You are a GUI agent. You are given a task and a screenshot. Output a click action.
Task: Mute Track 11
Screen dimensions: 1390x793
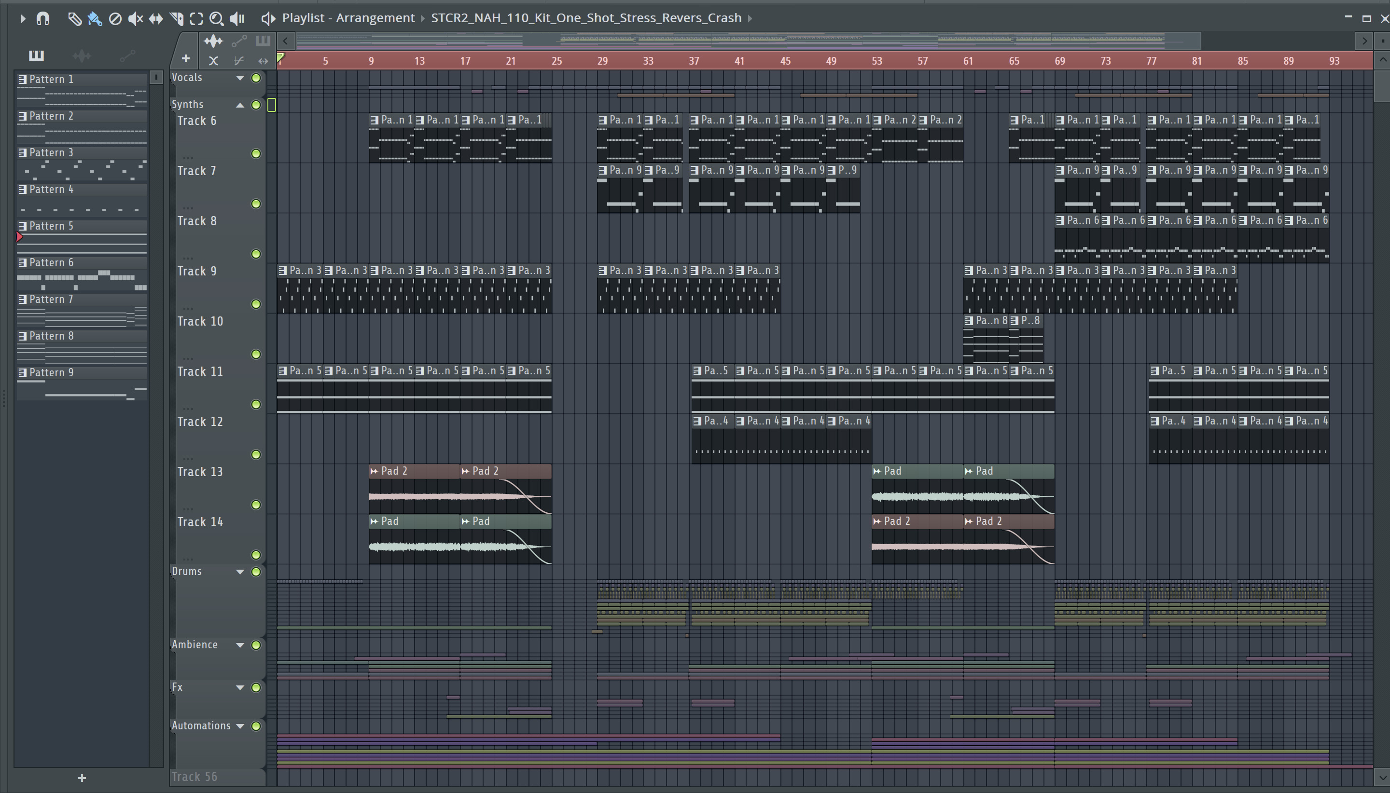pos(256,404)
